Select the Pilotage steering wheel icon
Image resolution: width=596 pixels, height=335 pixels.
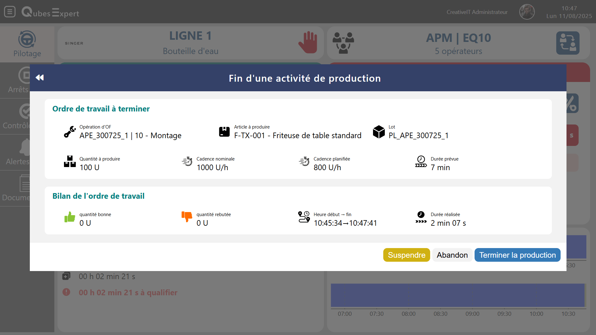(27, 39)
